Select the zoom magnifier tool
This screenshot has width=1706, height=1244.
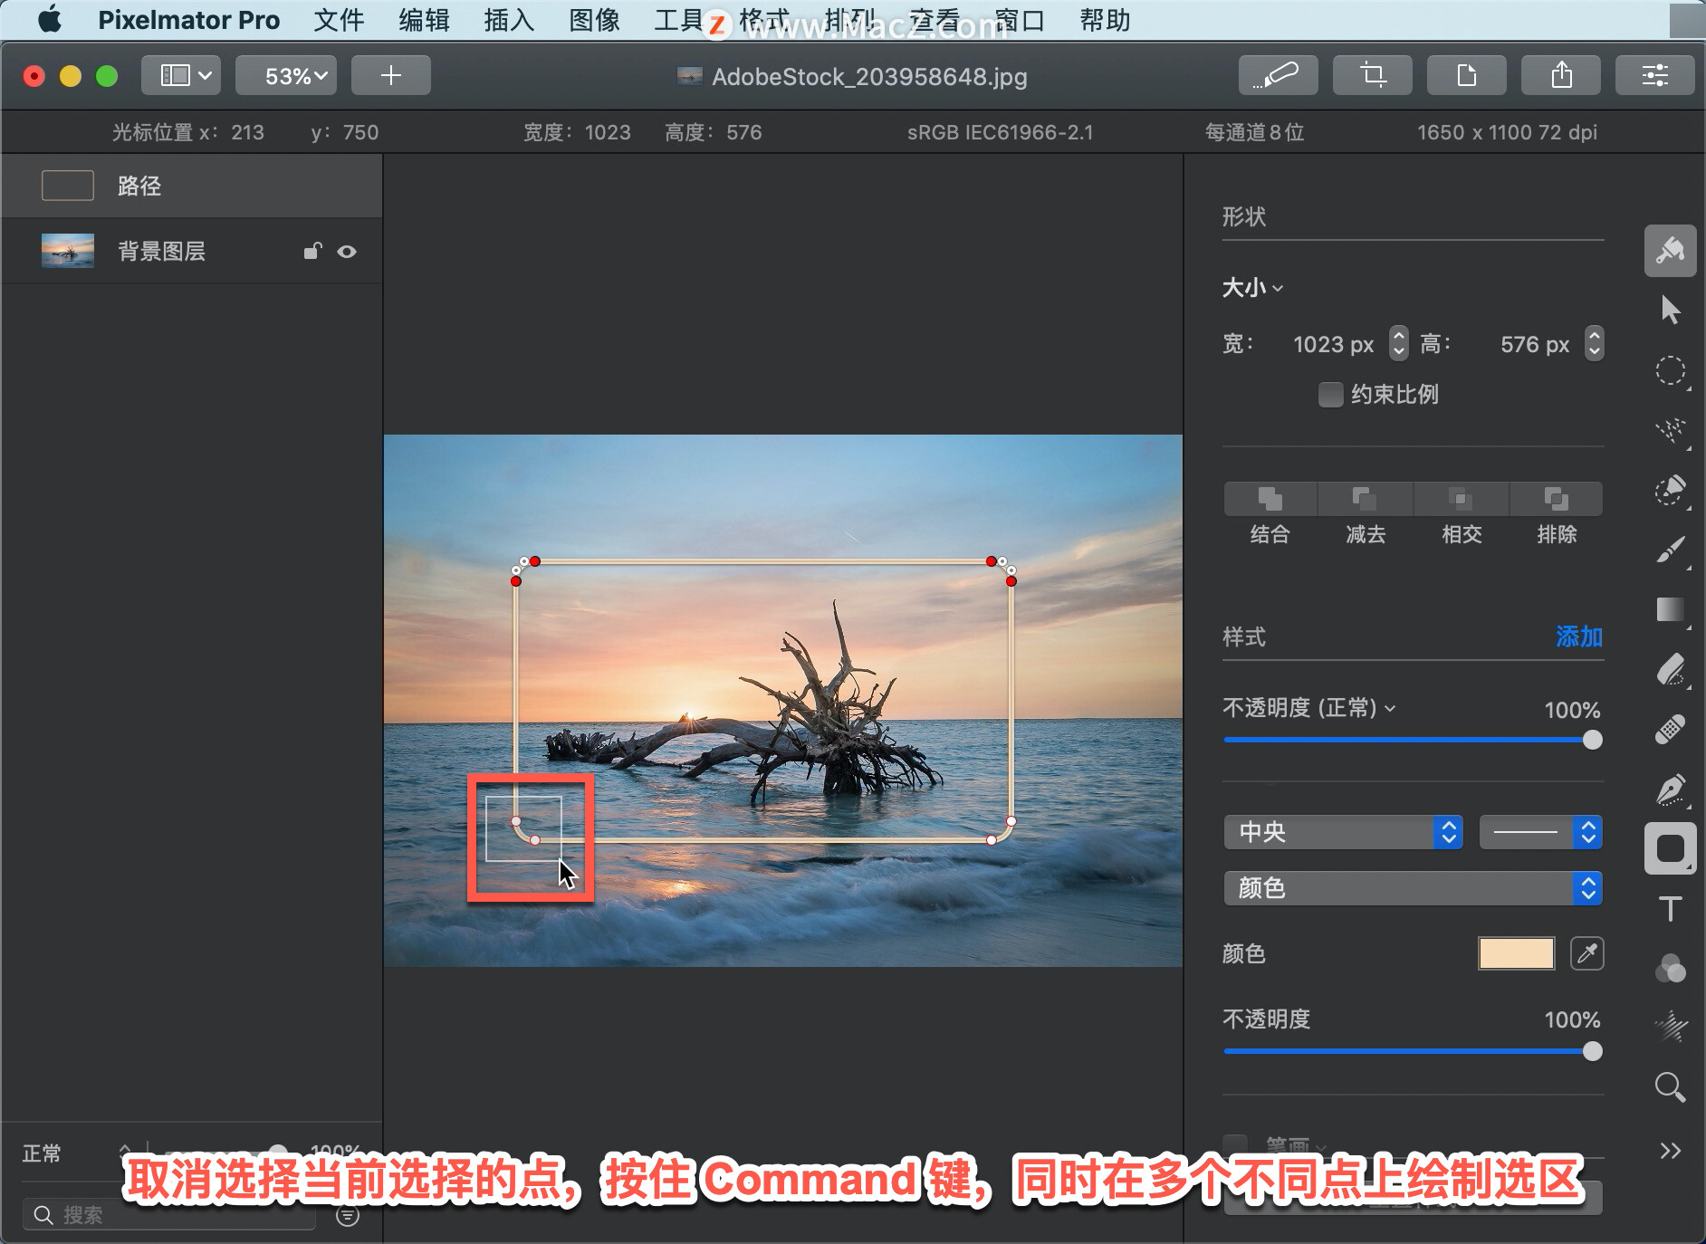[1670, 1086]
